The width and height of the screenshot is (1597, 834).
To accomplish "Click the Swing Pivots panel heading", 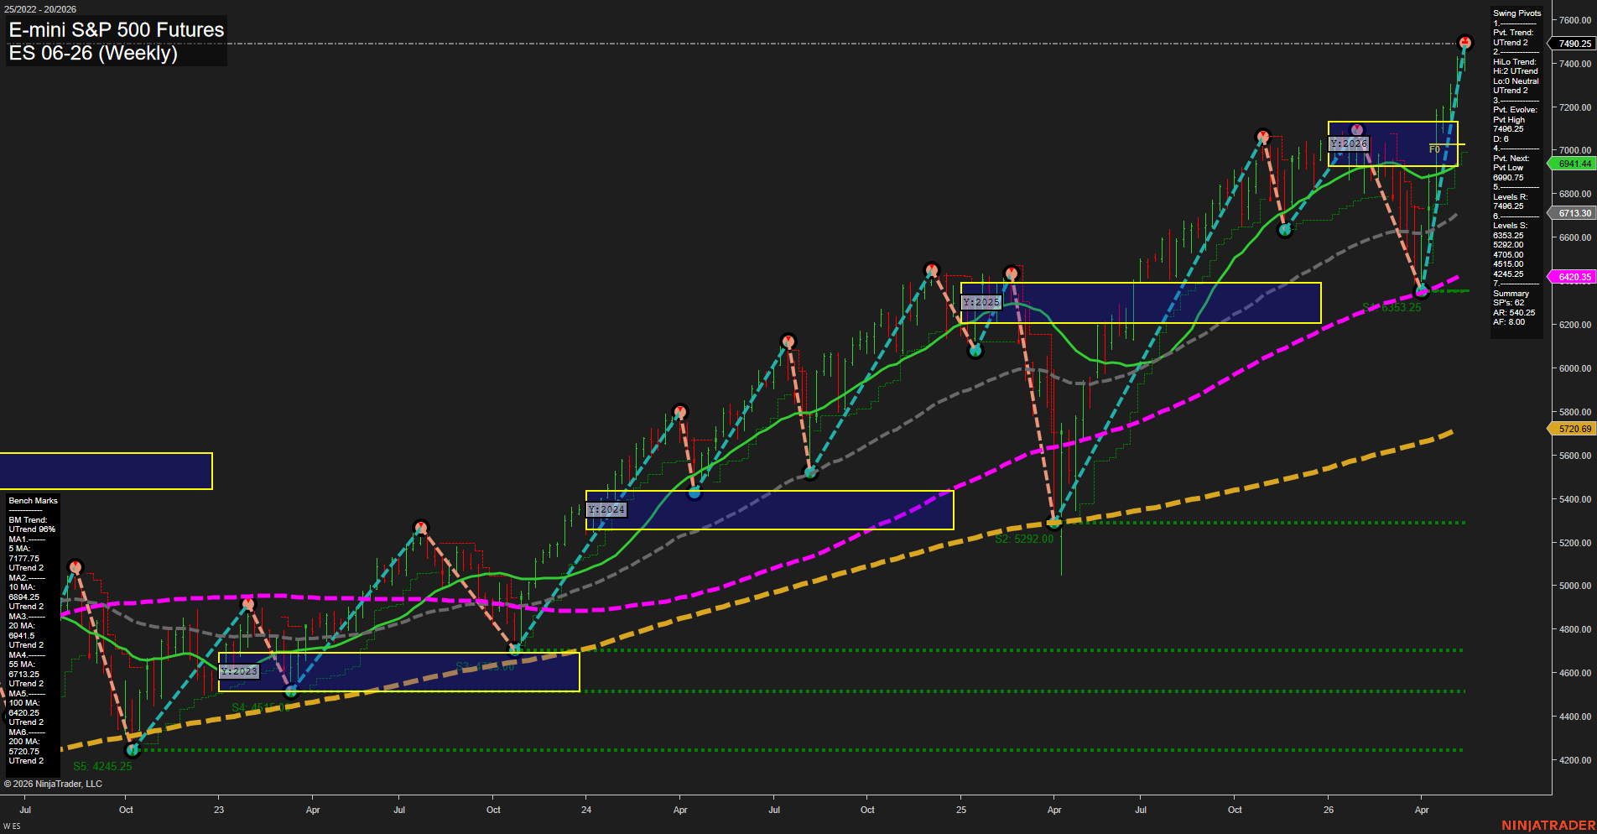I will point(1516,13).
